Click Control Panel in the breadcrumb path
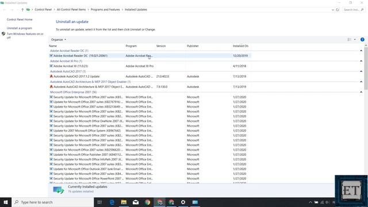This screenshot has width=368, height=207. pos(43,10)
